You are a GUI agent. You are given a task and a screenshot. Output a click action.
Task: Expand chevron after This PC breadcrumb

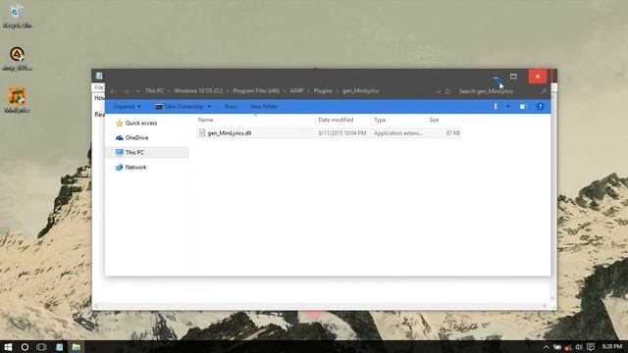coord(169,91)
